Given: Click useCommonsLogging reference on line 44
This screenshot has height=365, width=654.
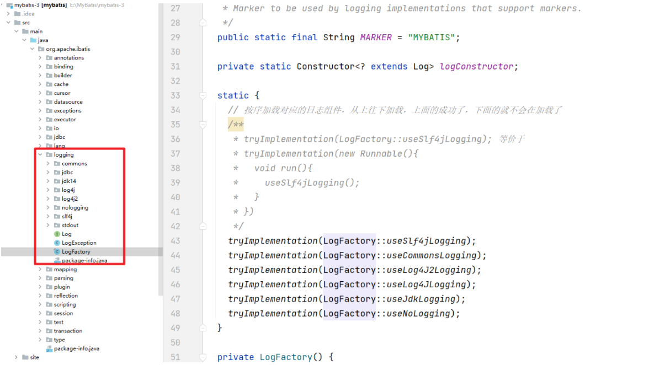Looking at the screenshot, I should pos(432,255).
